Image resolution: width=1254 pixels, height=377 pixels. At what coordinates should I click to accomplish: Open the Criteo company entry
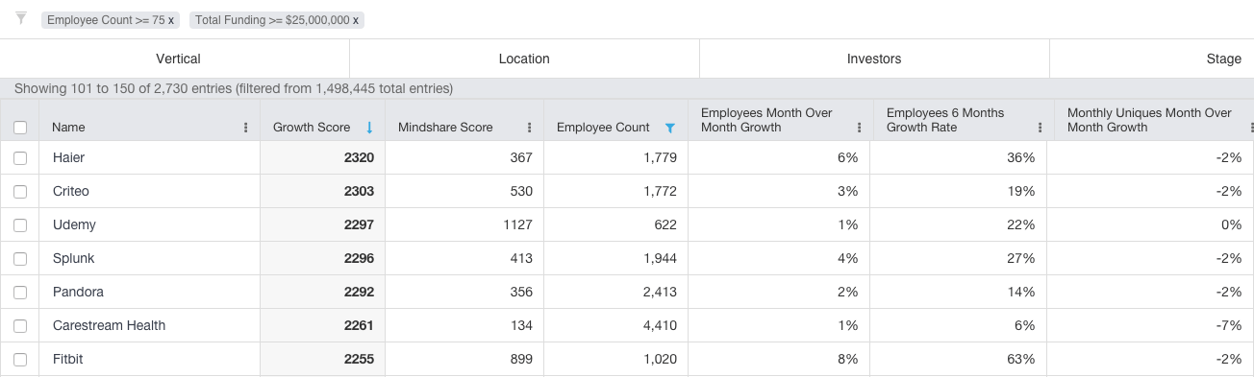(71, 191)
